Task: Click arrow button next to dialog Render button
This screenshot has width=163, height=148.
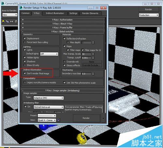Action: pos(103,118)
